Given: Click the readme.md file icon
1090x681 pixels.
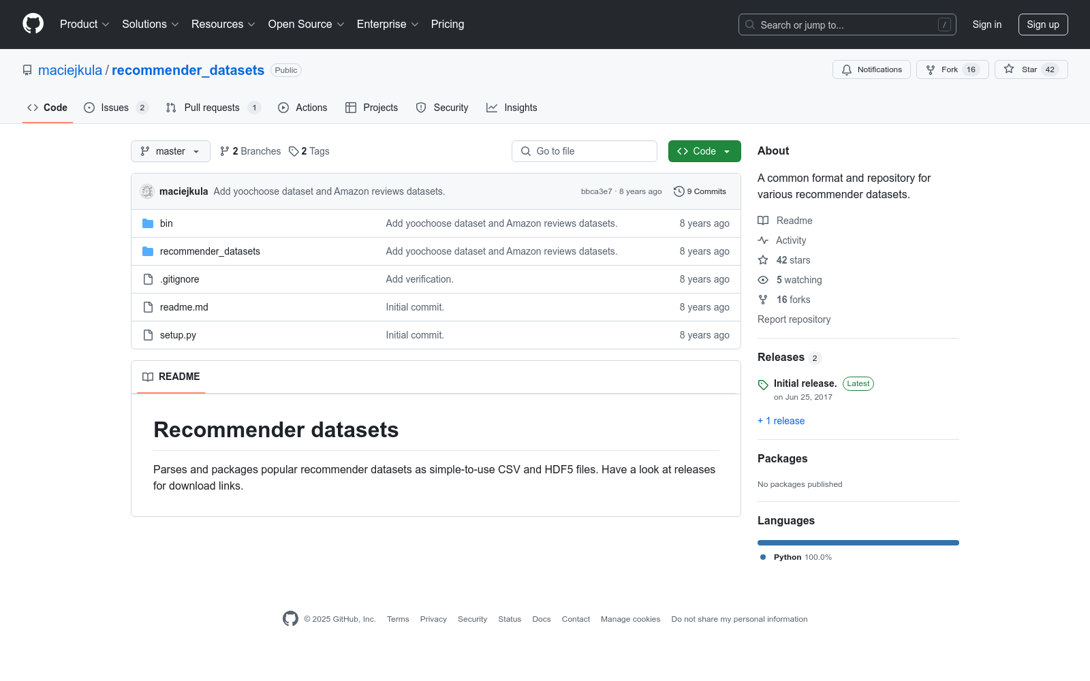Looking at the screenshot, I should click(x=148, y=307).
